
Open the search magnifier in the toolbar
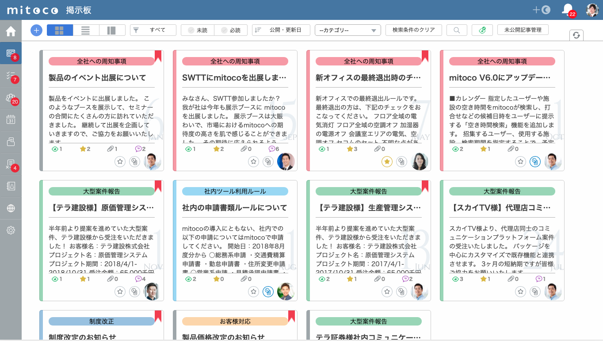[457, 30]
